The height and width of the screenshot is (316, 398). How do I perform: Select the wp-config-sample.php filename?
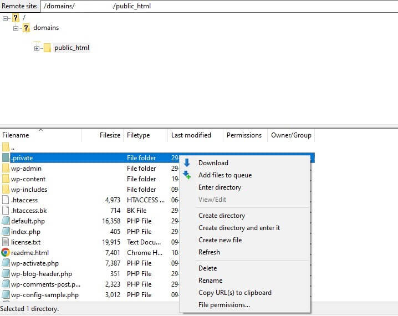[x=45, y=295]
